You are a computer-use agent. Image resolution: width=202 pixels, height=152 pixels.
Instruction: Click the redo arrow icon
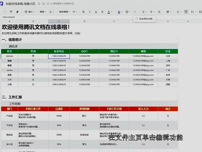[x=5, y=12]
